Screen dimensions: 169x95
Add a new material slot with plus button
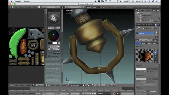pos(156,32)
